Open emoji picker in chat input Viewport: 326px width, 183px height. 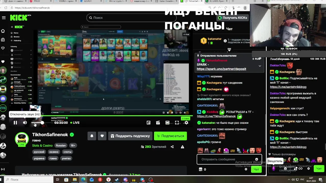tap(256, 159)
